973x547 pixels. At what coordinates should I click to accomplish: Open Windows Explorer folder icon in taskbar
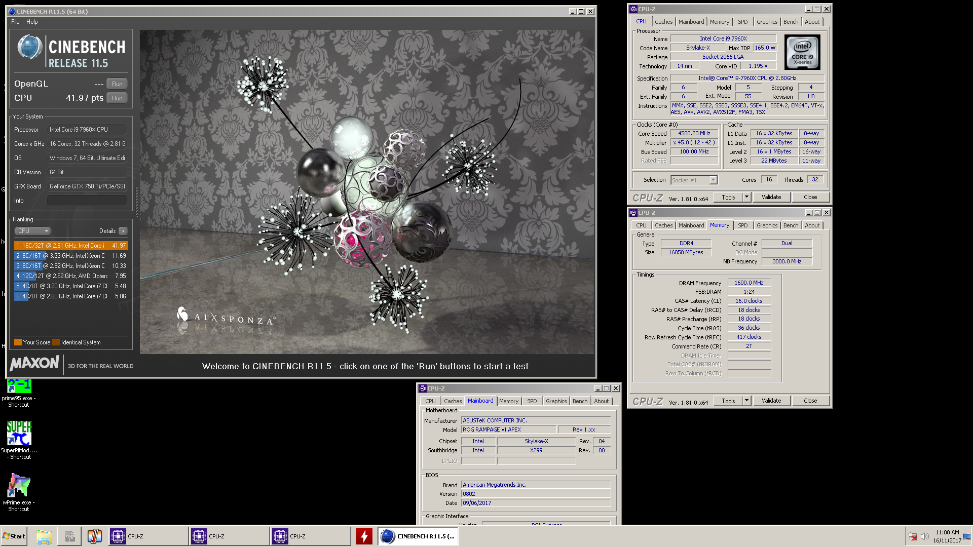click(x=44, y=536)
